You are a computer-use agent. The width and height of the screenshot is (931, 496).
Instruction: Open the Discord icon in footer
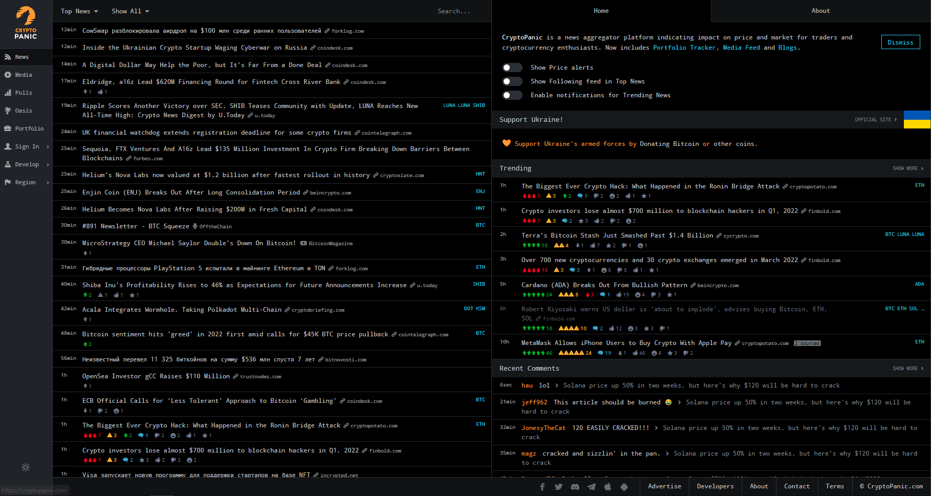[x=575, y=487]
